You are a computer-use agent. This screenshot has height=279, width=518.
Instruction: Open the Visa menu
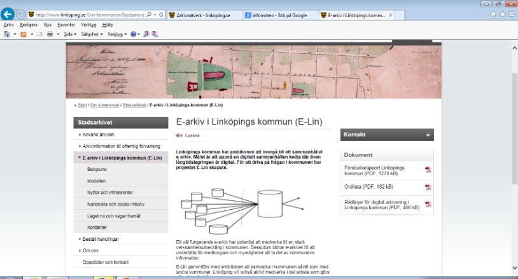47,25
